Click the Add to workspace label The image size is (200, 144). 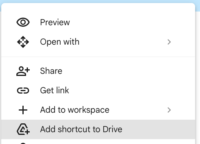[x=75, y=110]
